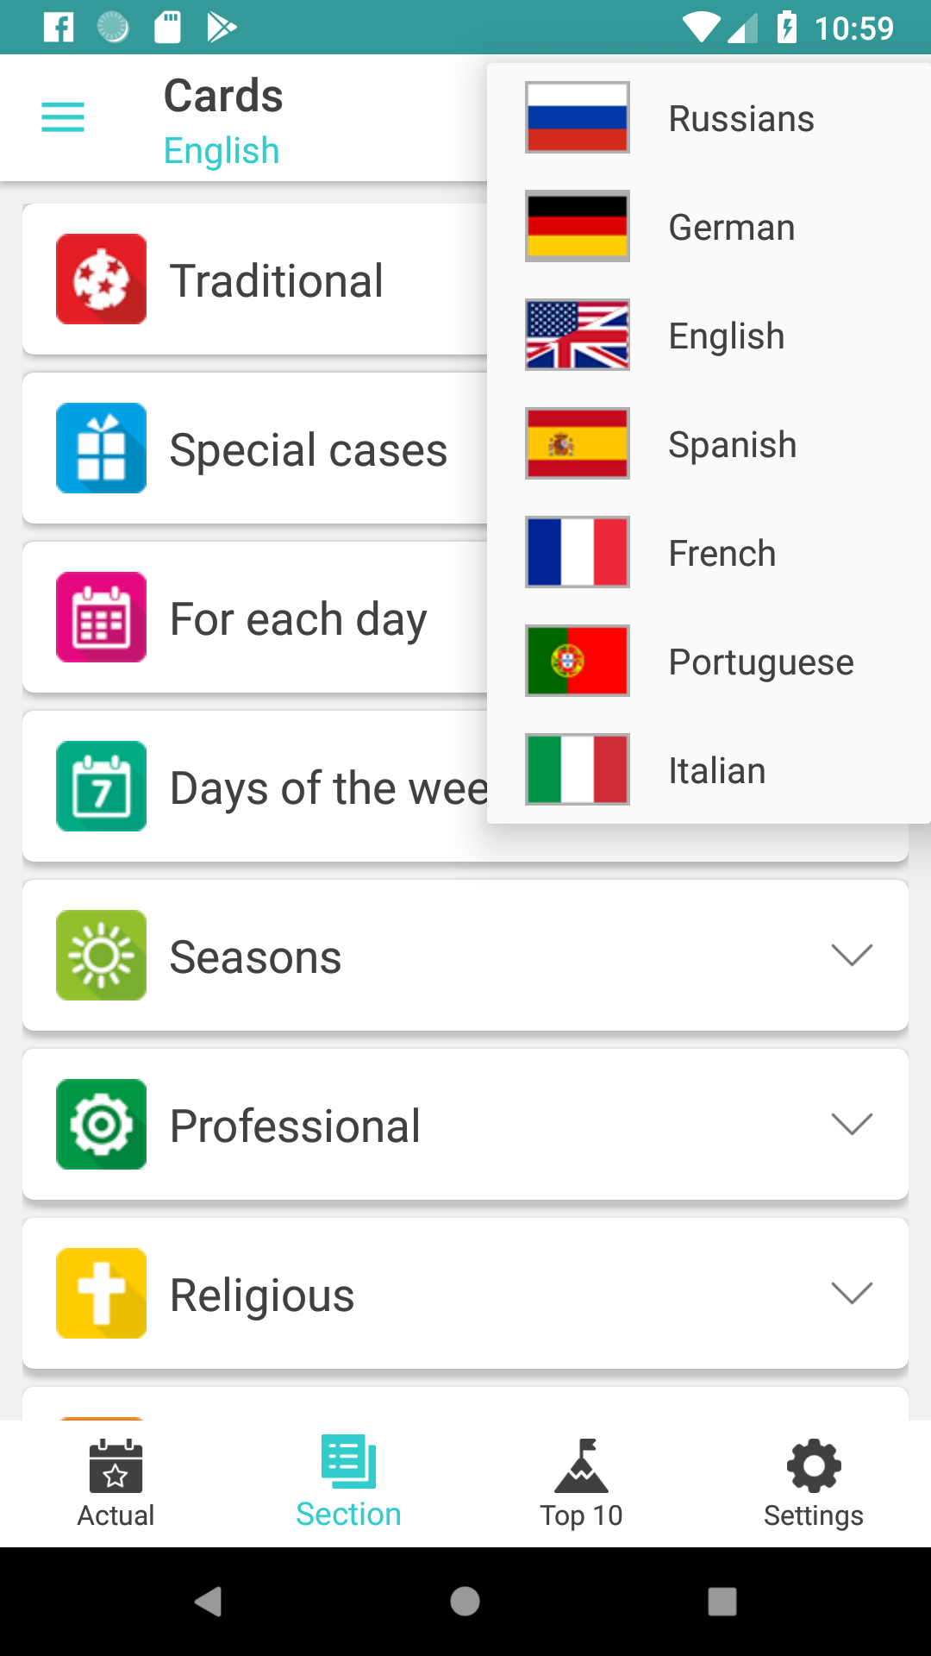Tap the Days of the week calendar icon
The width and height of the screenshot is (931, 1656).
click(101, 787)
